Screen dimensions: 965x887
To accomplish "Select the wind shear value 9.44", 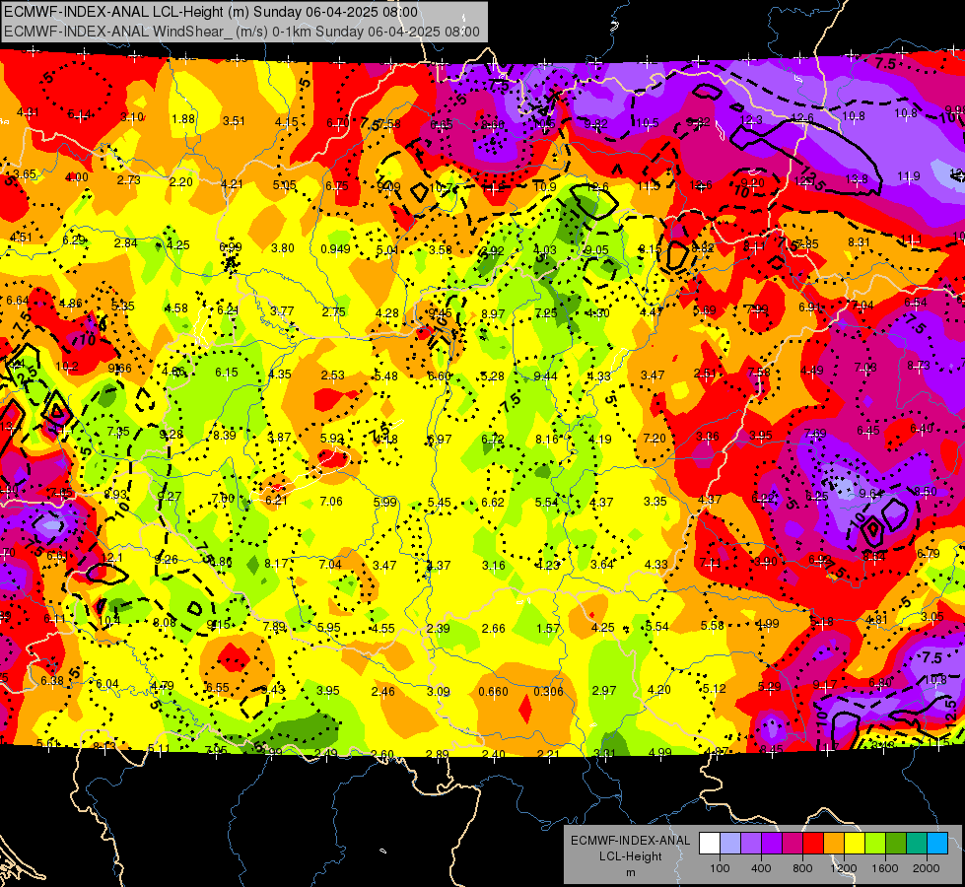I will point(546,376).
